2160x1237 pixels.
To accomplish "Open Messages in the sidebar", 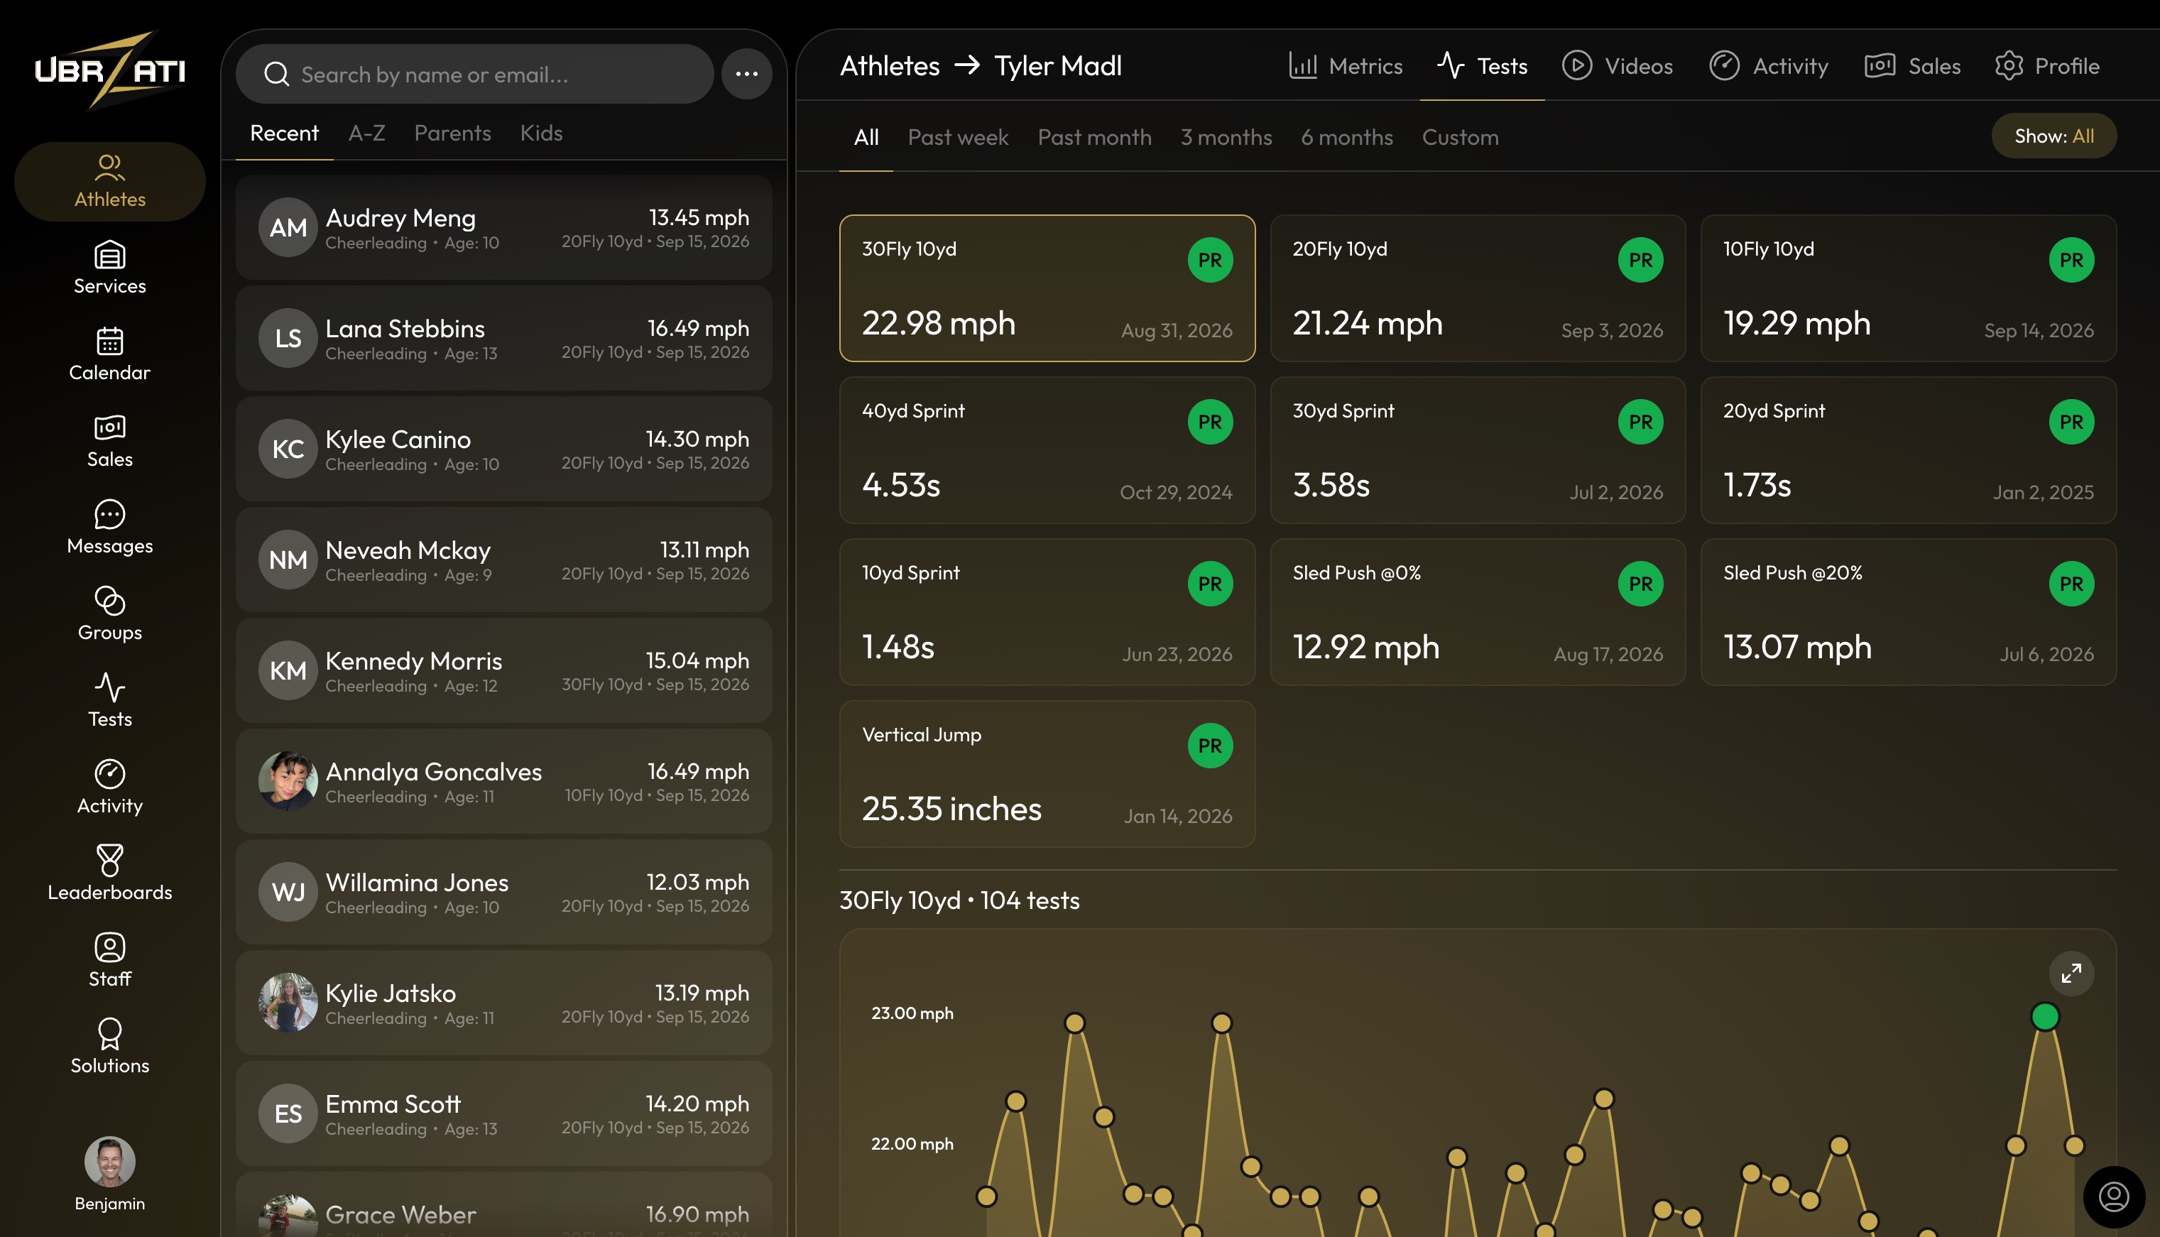I will click(109, 528).
